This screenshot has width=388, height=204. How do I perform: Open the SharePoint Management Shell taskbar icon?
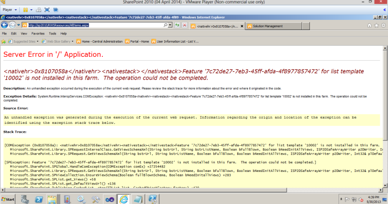coord(152,199)
